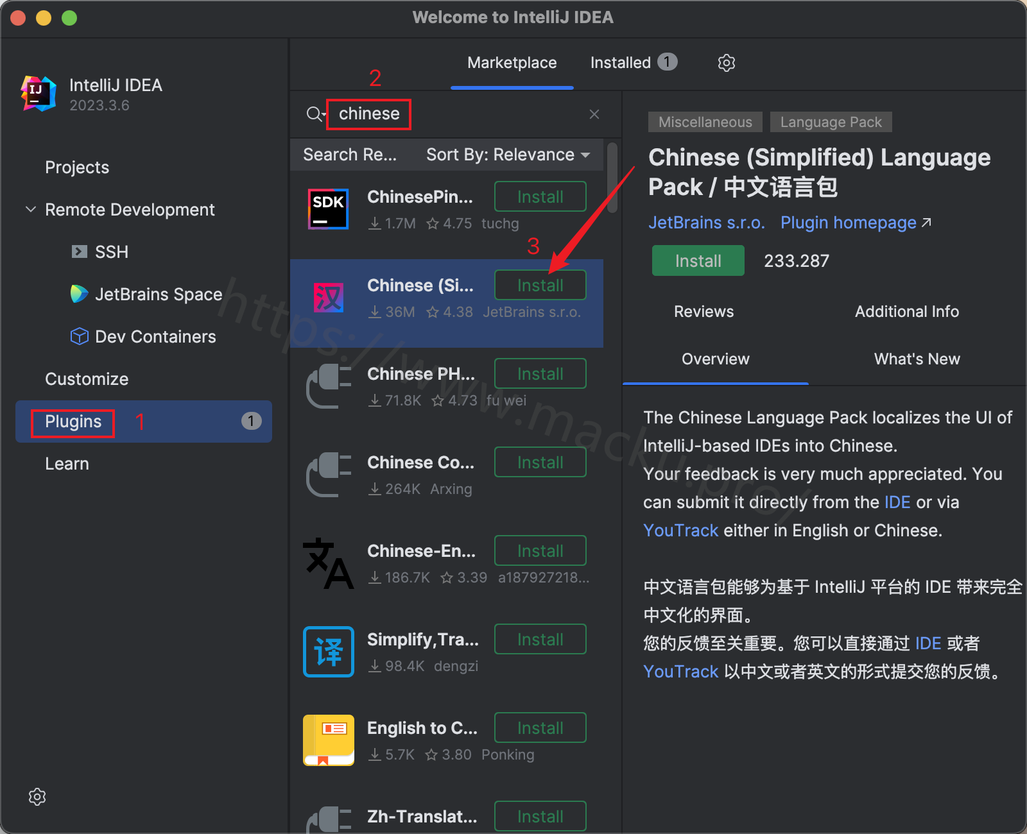This screenshot has height=834, width=1027.
Task: Open the Reviews tab
Action: pyautogui.click(x=703, y=312)
